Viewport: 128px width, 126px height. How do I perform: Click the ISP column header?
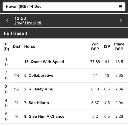coord(107,46)
